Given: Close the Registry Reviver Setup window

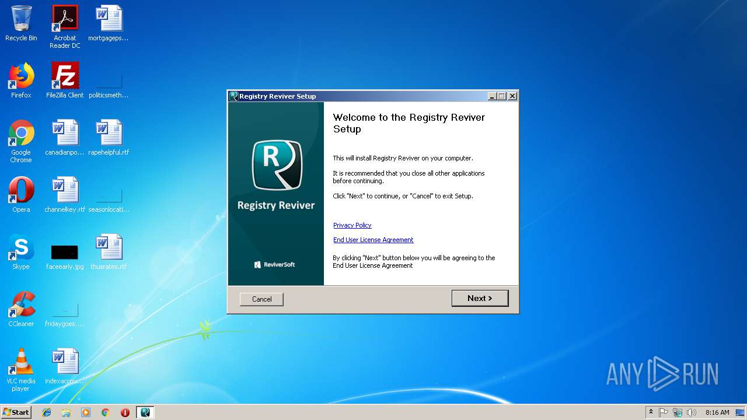Looking at the screenshot, I should click(x=512, y=96).
